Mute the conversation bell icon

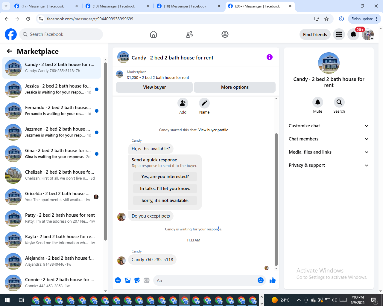point(318,102)
